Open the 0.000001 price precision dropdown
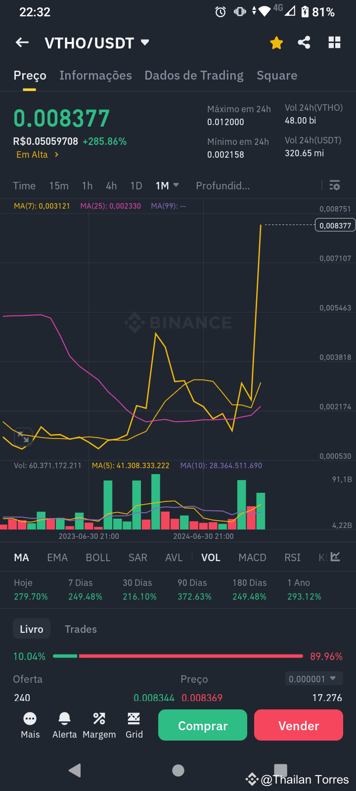This screenshot has width=356, height=791. [x=314, y=679]
